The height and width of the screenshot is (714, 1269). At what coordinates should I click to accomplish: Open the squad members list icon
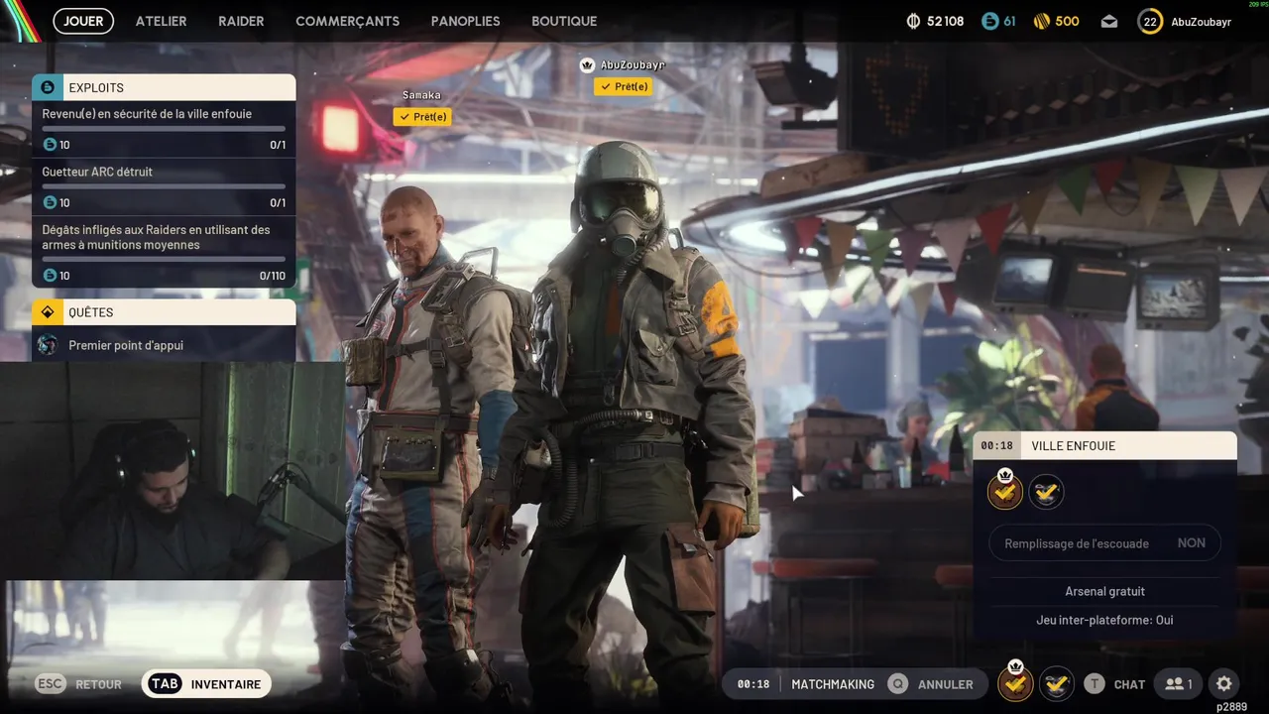point(1178,683)
